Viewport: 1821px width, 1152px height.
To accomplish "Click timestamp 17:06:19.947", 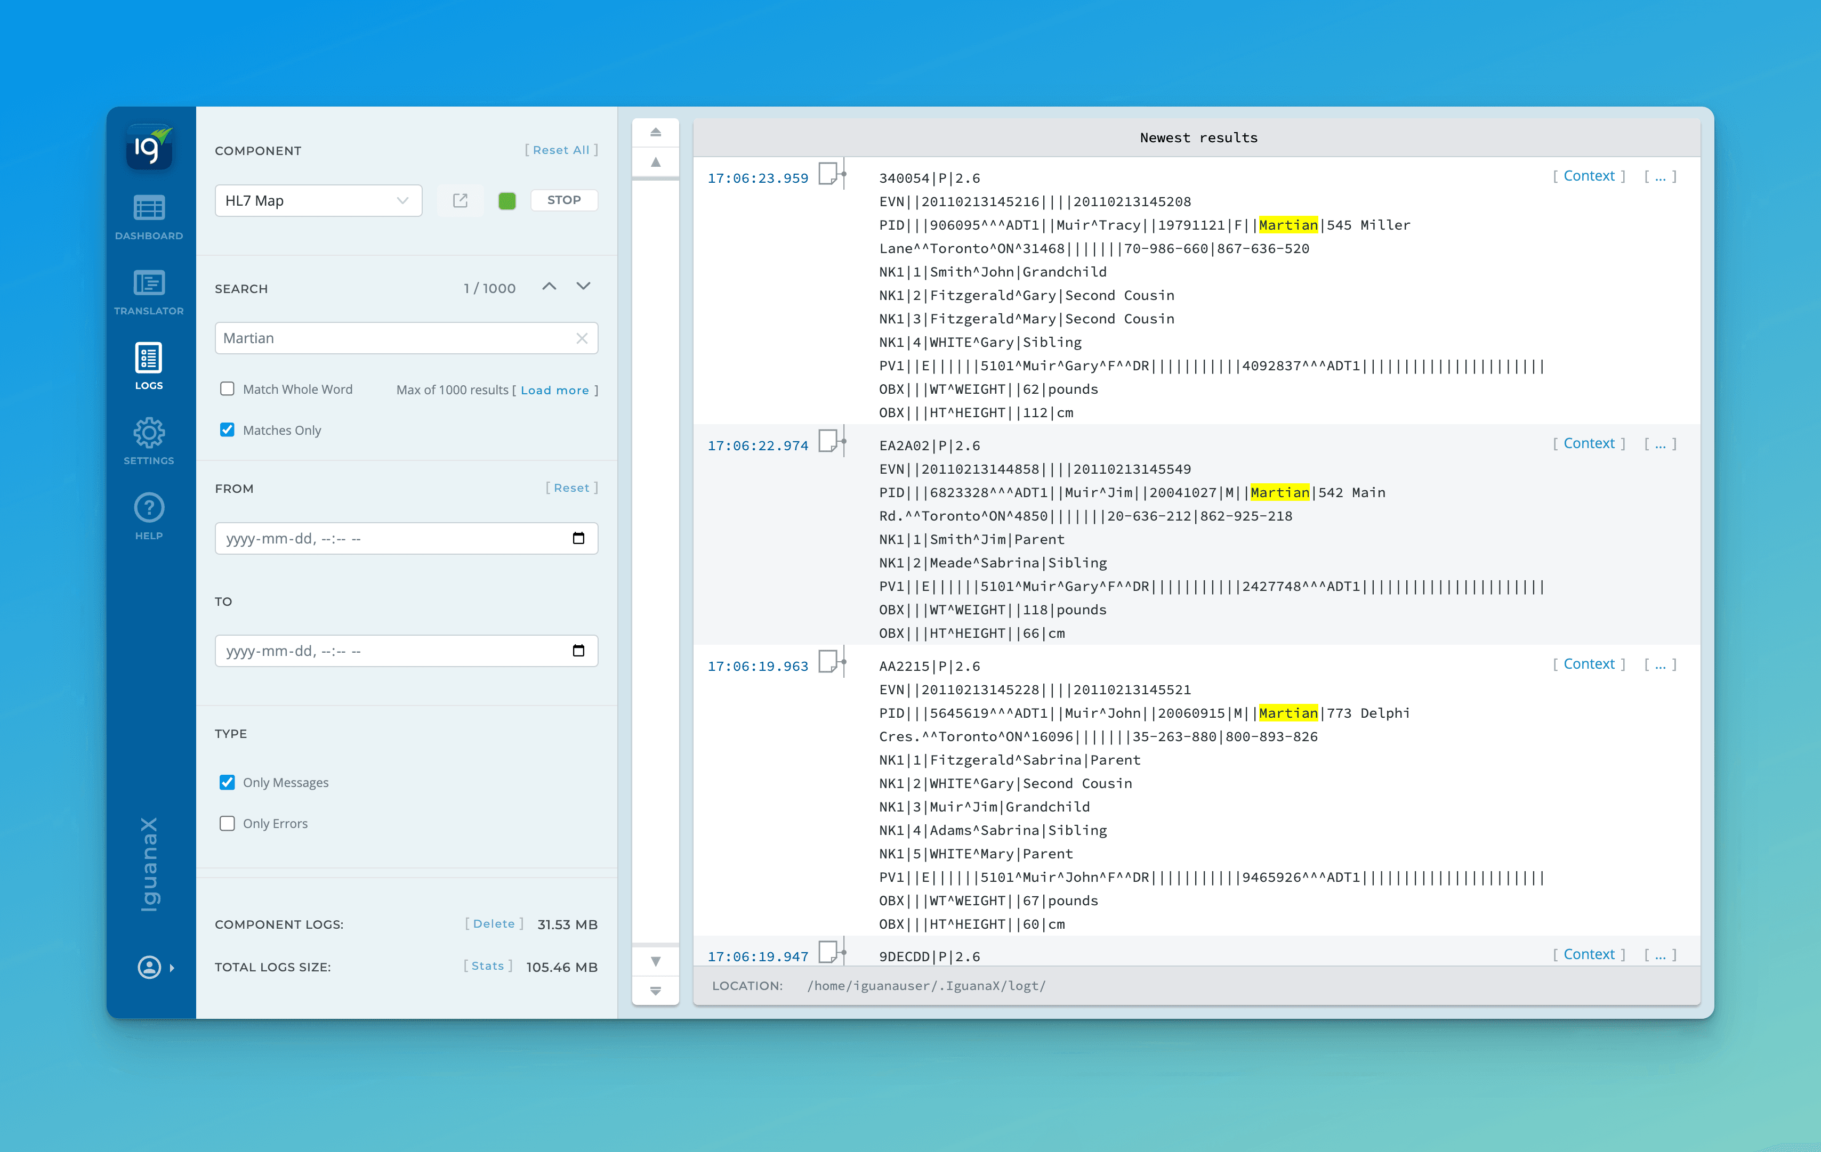I will [758, 957].
